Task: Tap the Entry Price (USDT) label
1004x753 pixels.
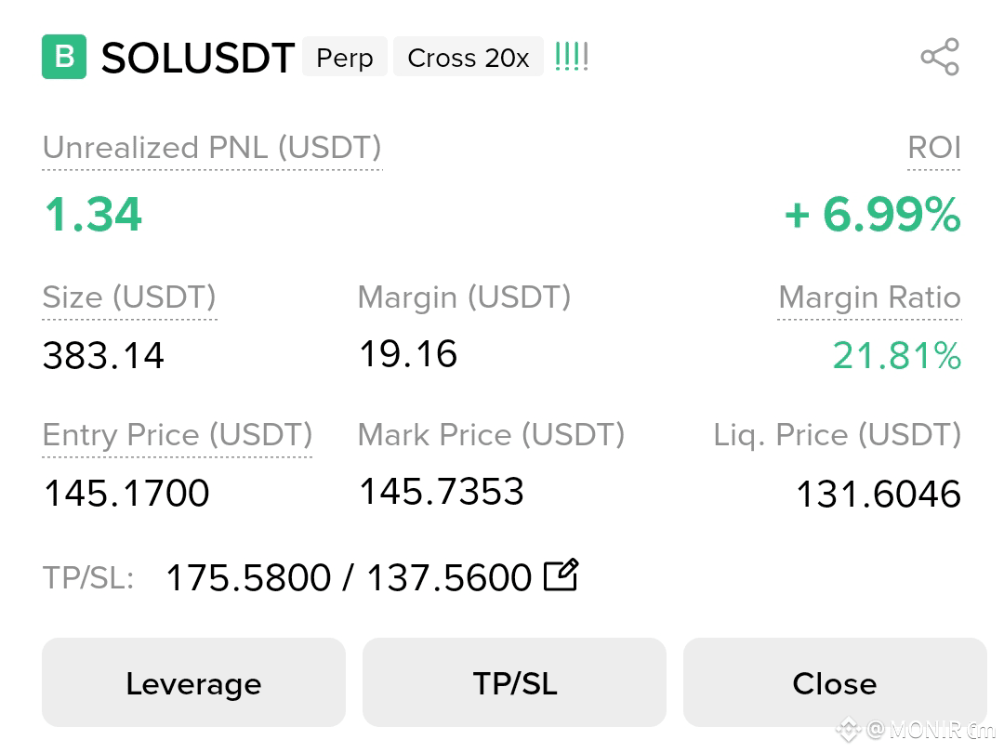Action: point(178,435)
